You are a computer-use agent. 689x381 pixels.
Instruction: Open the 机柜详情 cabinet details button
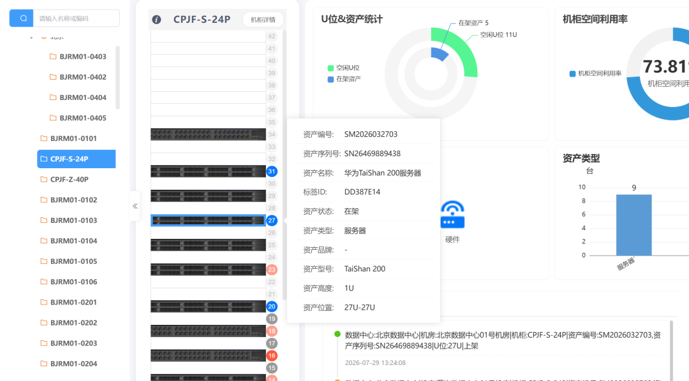tap(263, 20)
